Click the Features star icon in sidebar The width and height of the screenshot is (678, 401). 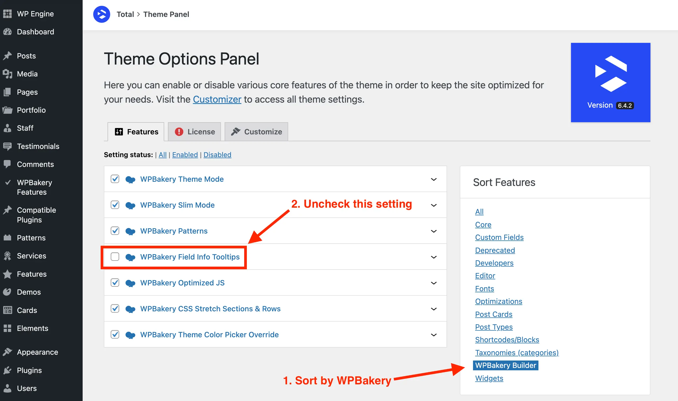8,274
